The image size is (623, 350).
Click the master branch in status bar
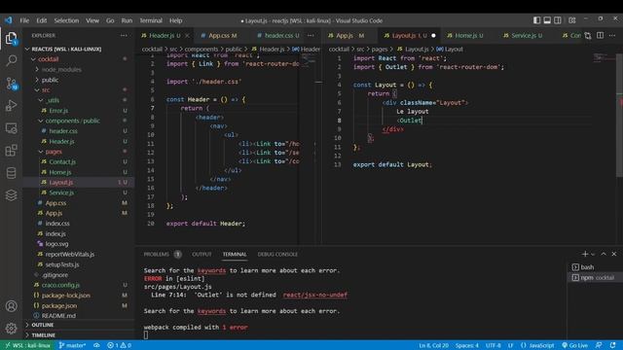(72, 345)
